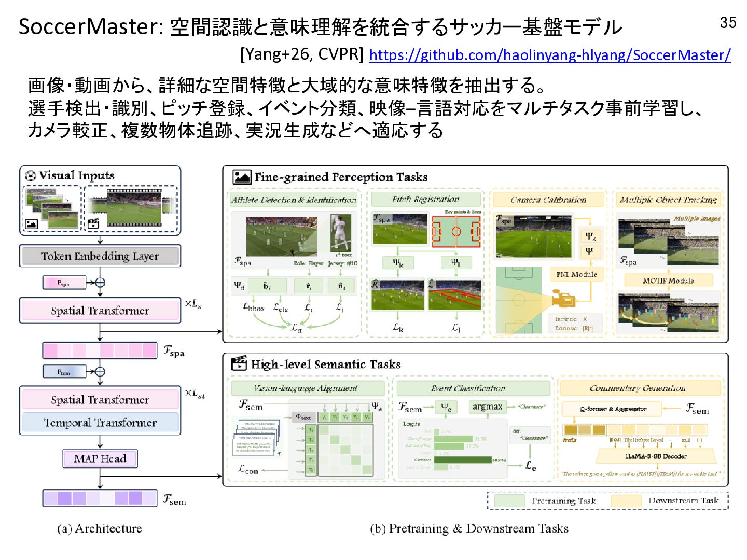Select the Pitch Registration header
This screenshot has height=560, width=747.
click(x=425, y=199)
